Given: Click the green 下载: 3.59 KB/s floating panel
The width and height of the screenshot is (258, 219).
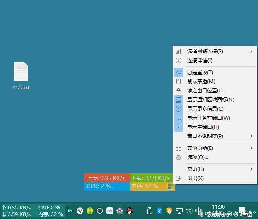Looking at the screenshot, I should pyautogui.click(x=152, y=178).
